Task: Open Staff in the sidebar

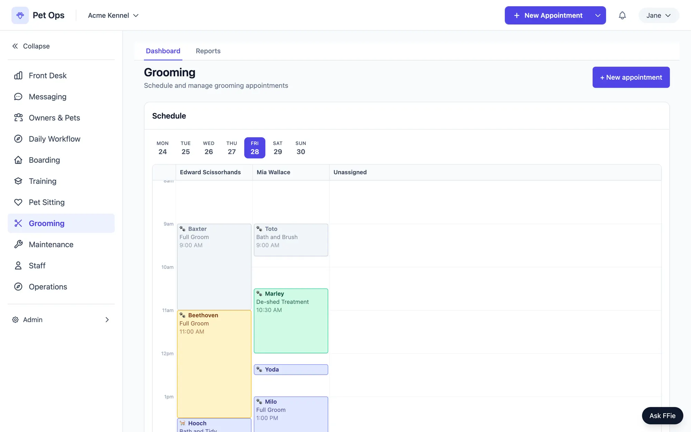Action: click(x=61, y=265)
